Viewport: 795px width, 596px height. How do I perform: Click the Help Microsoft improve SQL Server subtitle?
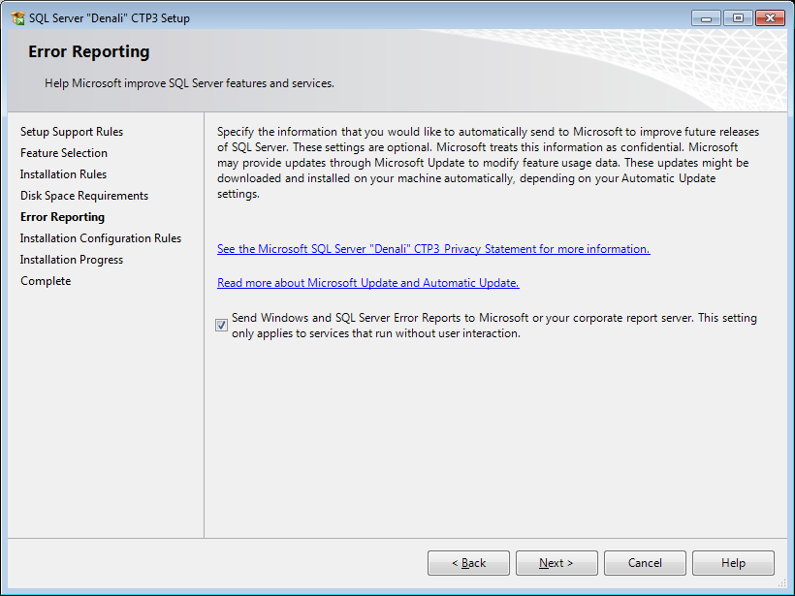[x=189, y=83]
